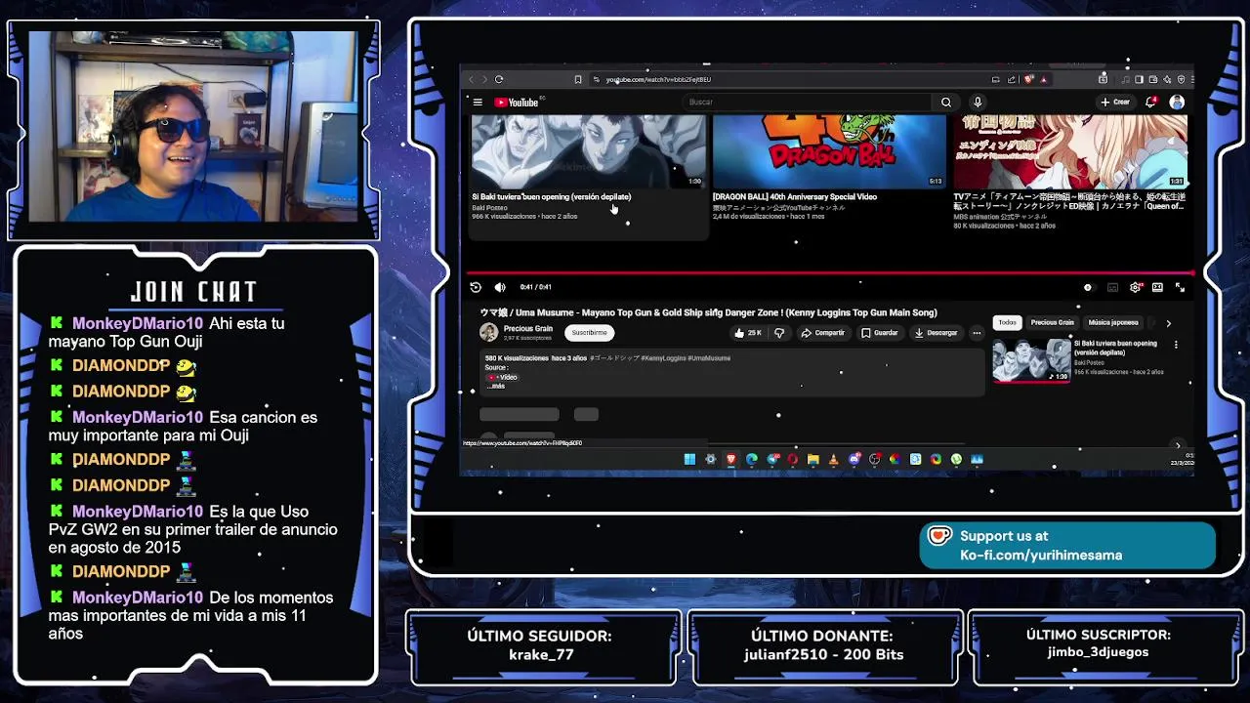Go back in the browser
The image size is (1250, 703).
(471, 79)
